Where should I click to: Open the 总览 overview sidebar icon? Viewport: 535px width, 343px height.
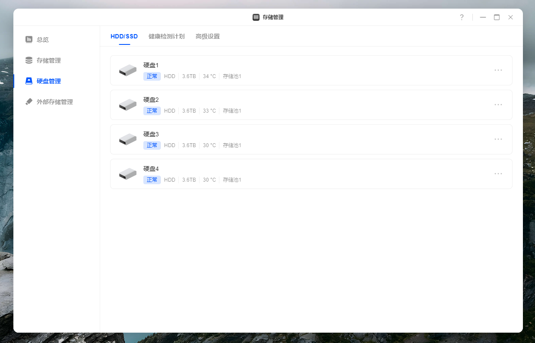point(29,39)
